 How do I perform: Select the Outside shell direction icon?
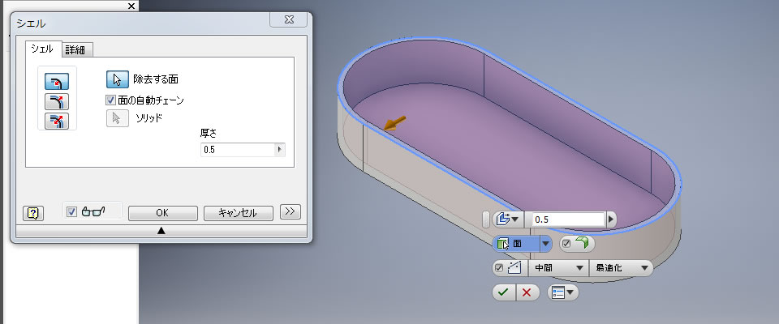point(57,102)
